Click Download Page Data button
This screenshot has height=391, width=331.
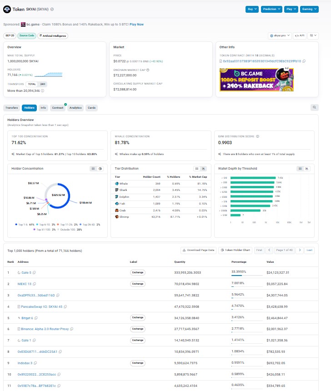[x=199, y=250]
